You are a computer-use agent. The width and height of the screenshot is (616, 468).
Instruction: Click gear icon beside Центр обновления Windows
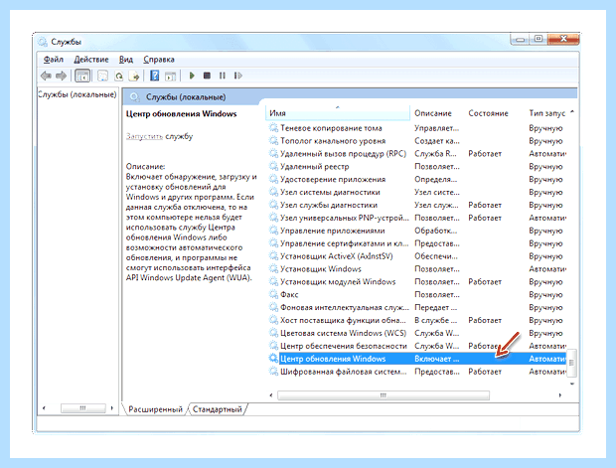click(x=273, y=359)
